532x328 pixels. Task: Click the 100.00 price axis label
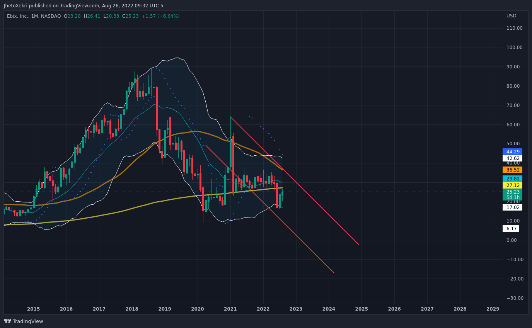pos(514,48)
